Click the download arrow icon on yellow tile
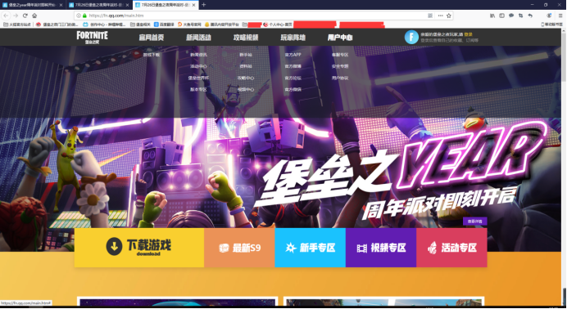The width and height of the screenshot is (567, 309). 114,246
